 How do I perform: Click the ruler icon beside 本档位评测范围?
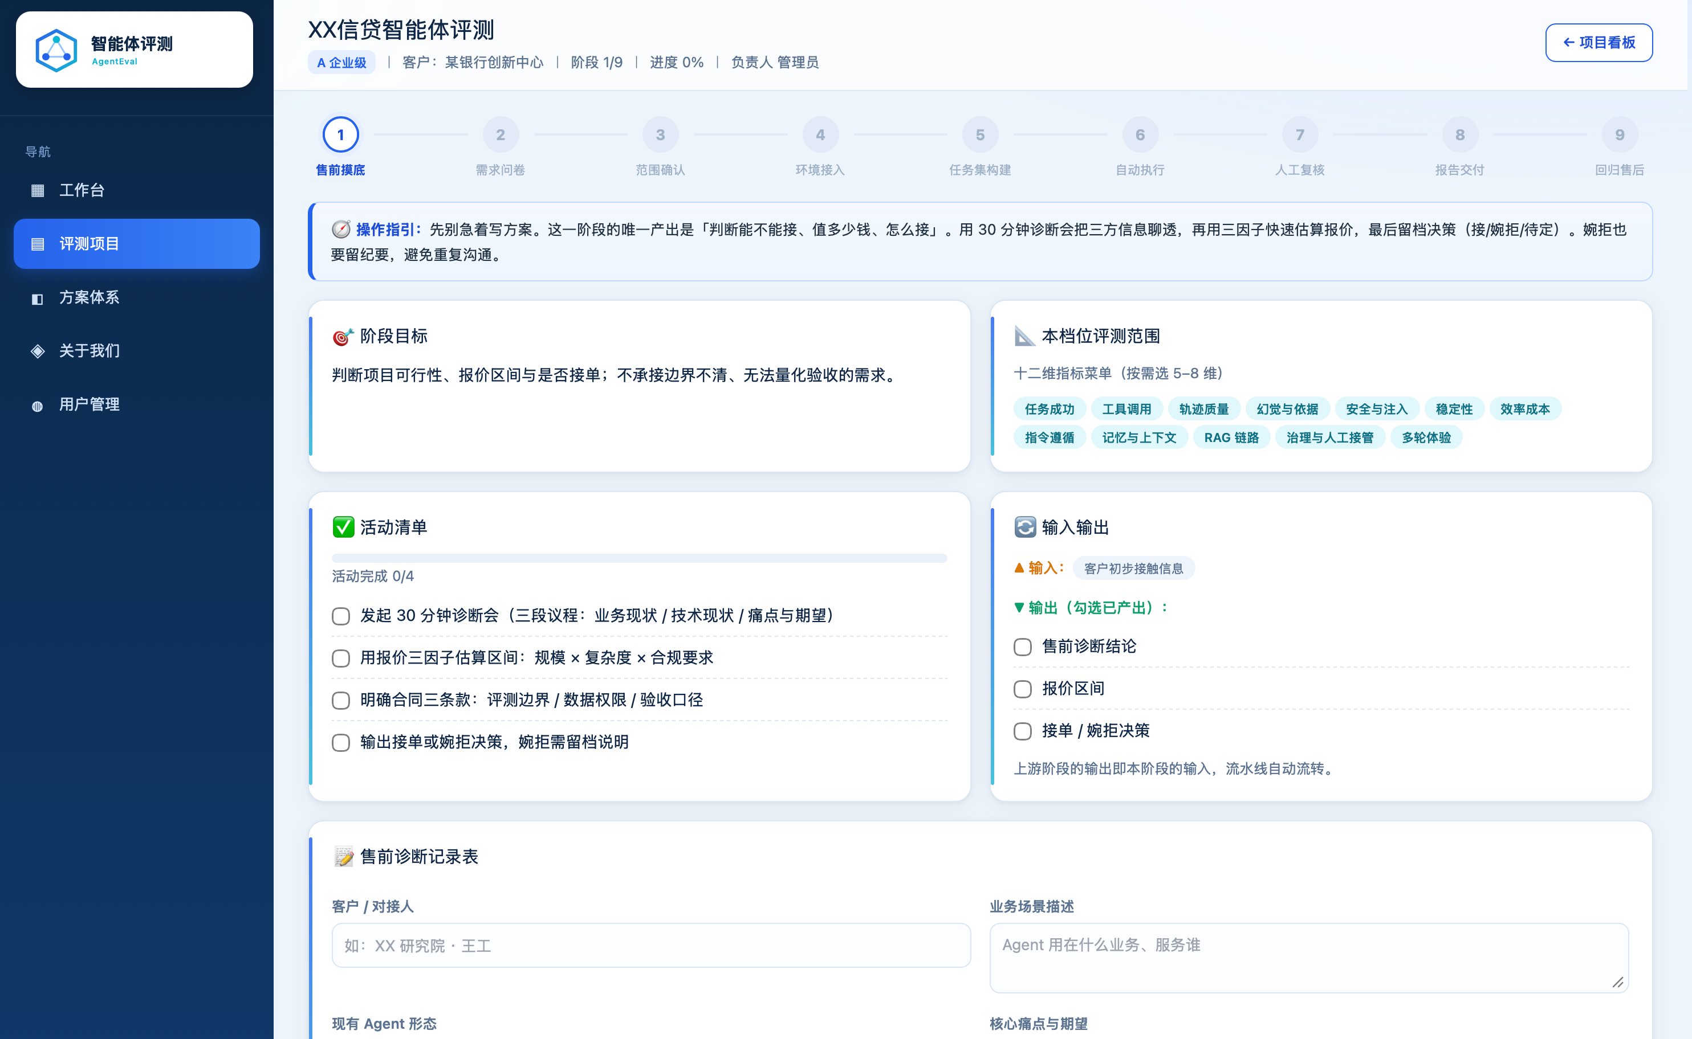(1024, 336)
